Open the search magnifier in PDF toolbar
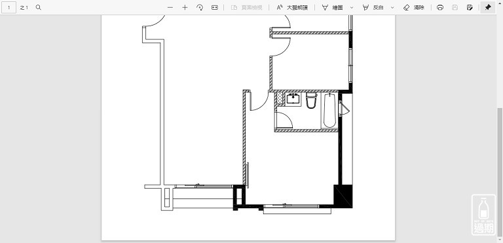Image resolution: width=503 pixels, height=243 pixels. point(39,7)
